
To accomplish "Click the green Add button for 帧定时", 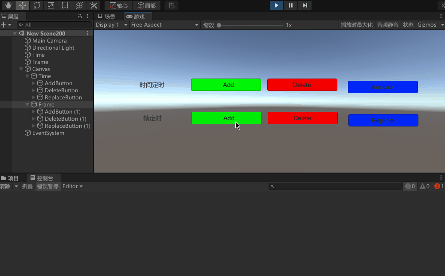I will (x=226, y=118).
